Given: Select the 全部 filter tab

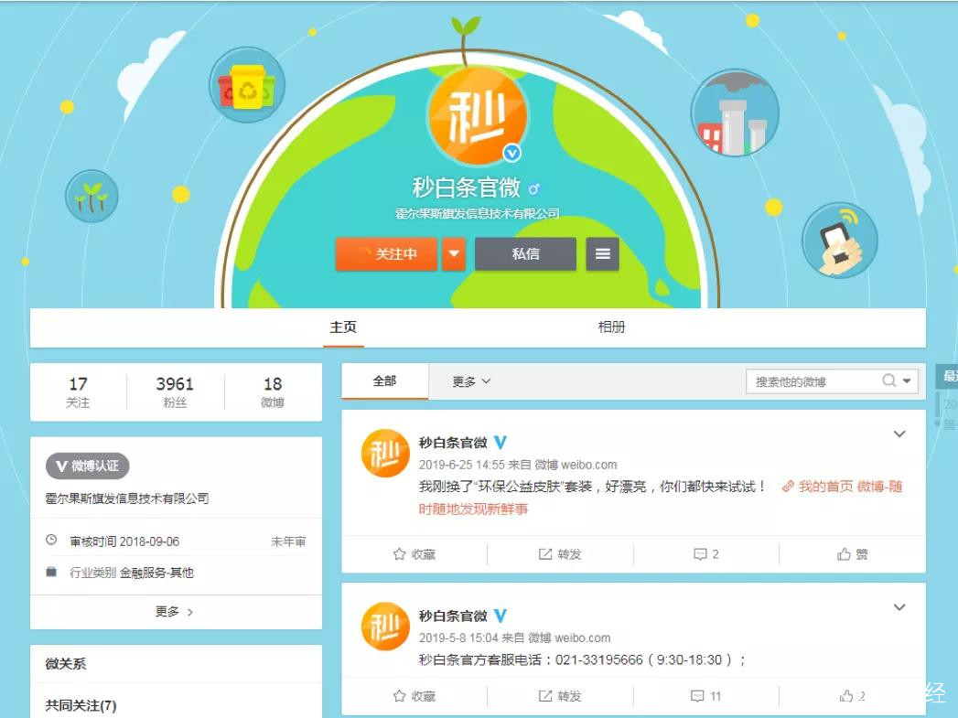Looking at the screenshot, I should [385, 381].
